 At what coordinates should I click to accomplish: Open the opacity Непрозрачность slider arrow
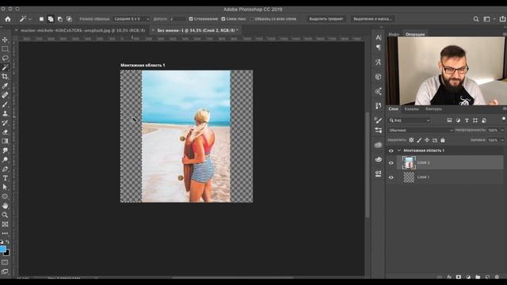[502, 130]
